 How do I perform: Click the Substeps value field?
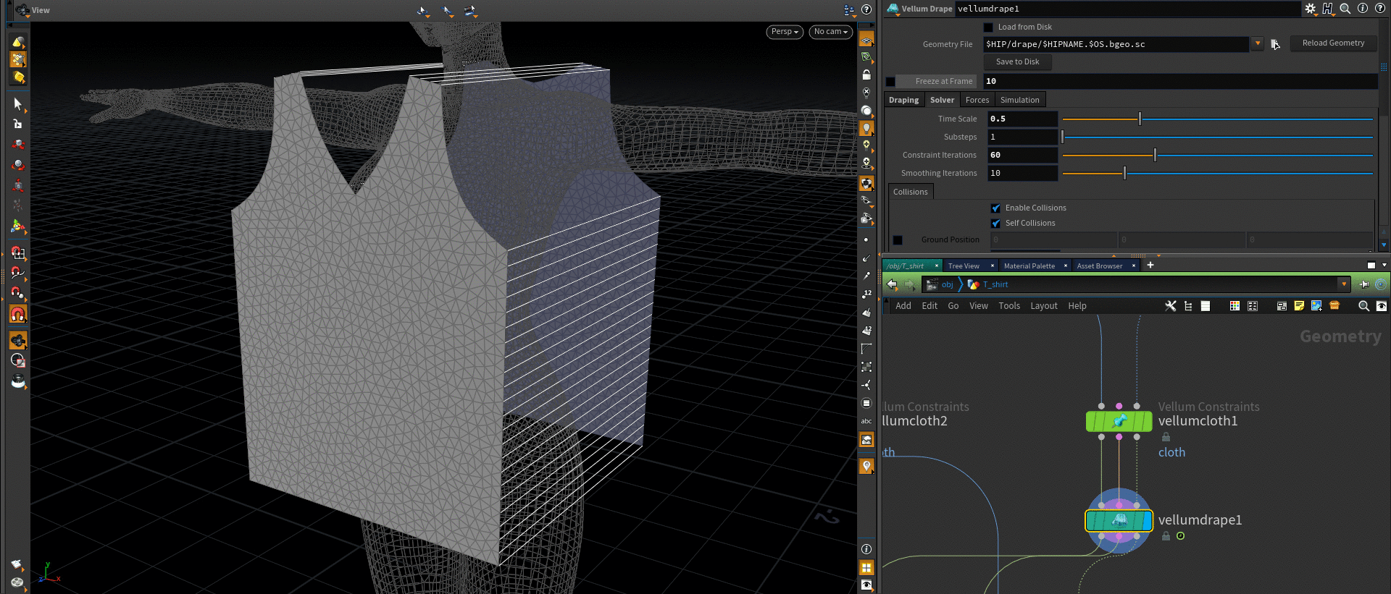click(1022, 137)
